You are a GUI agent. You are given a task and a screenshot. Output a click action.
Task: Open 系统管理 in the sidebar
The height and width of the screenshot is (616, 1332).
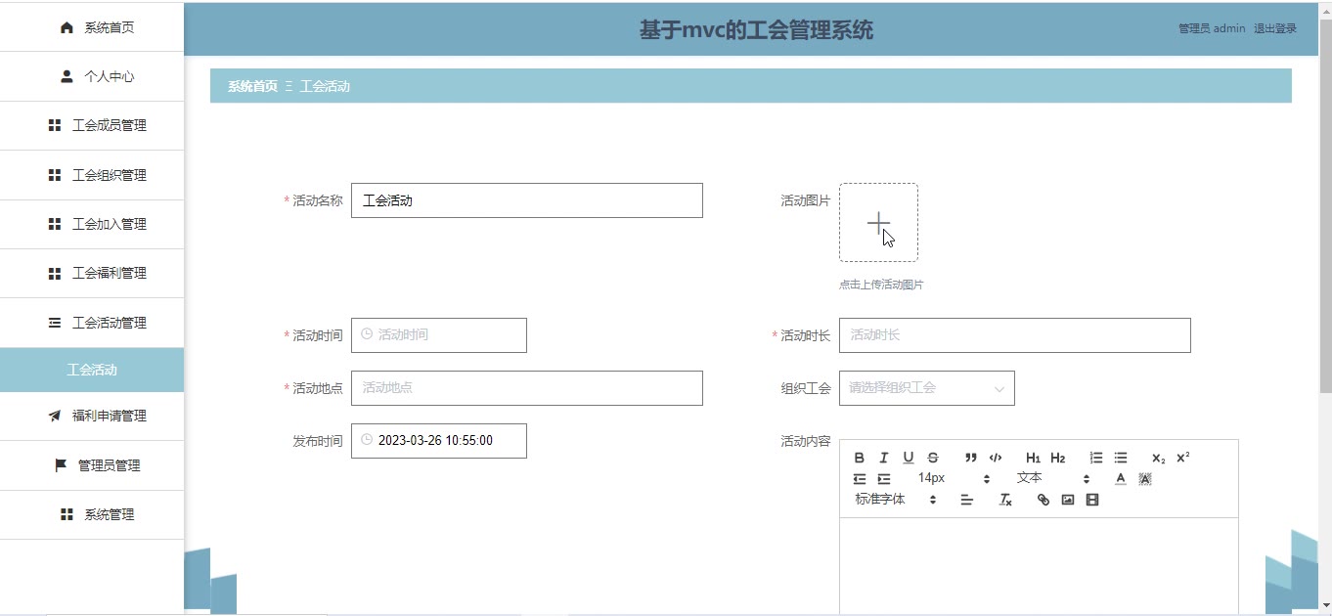(x=92, y=514)
